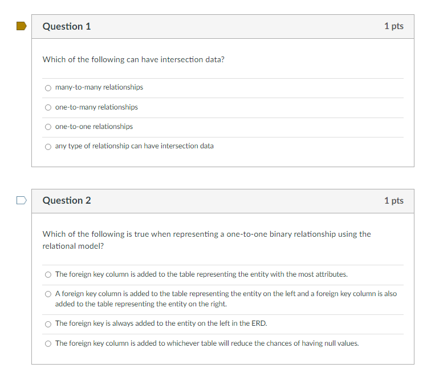Pick foreign key on left entity answer
Image resolution: width=427 pixels, height=372 pixels.
click(48, 324)
